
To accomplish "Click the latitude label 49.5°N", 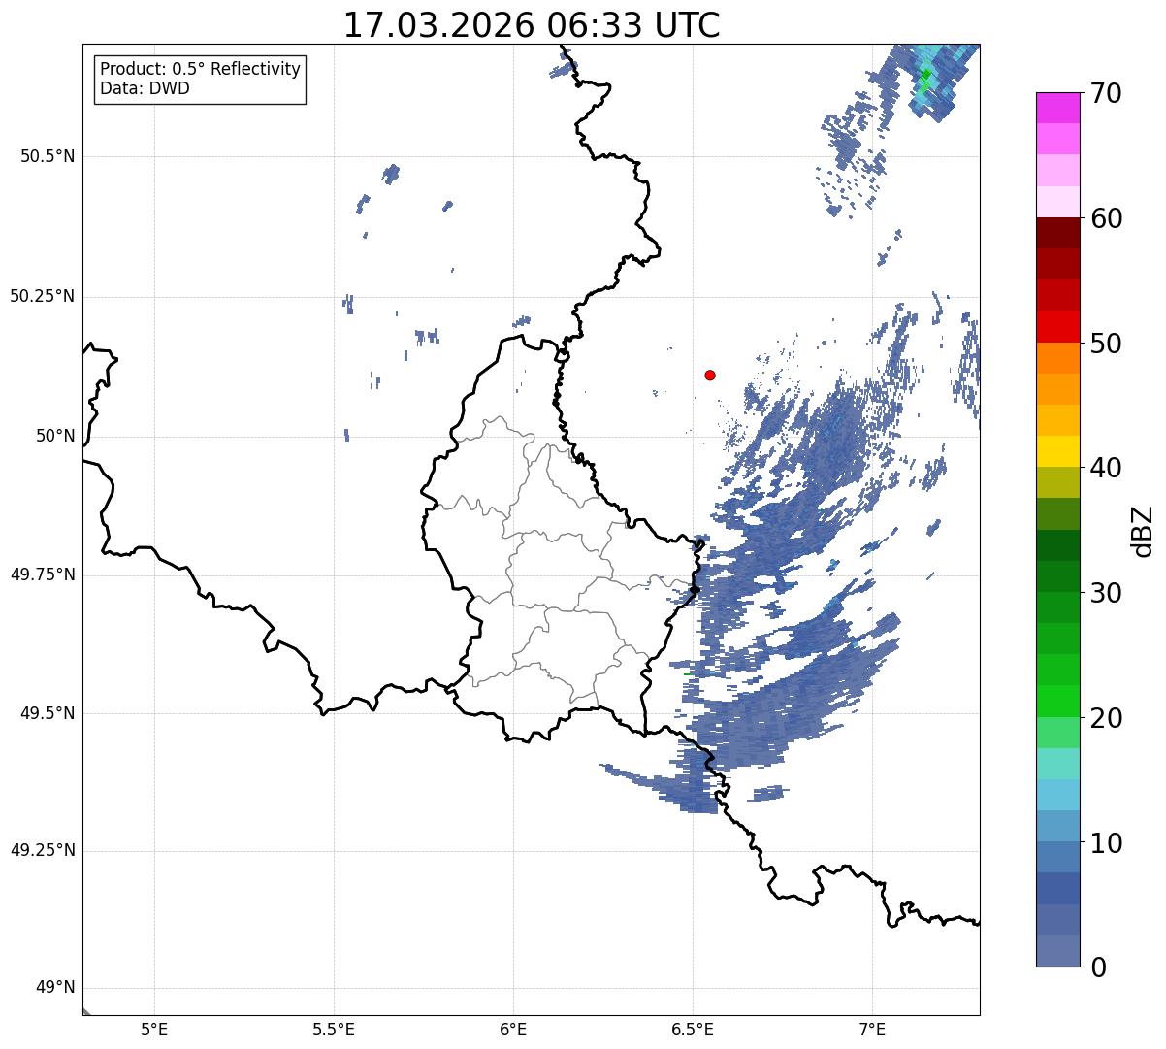I will pos(48,712).
